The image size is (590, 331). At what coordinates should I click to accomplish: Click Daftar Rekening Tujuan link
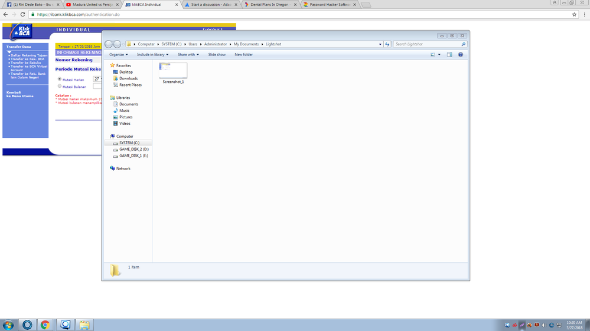(29, 55)
